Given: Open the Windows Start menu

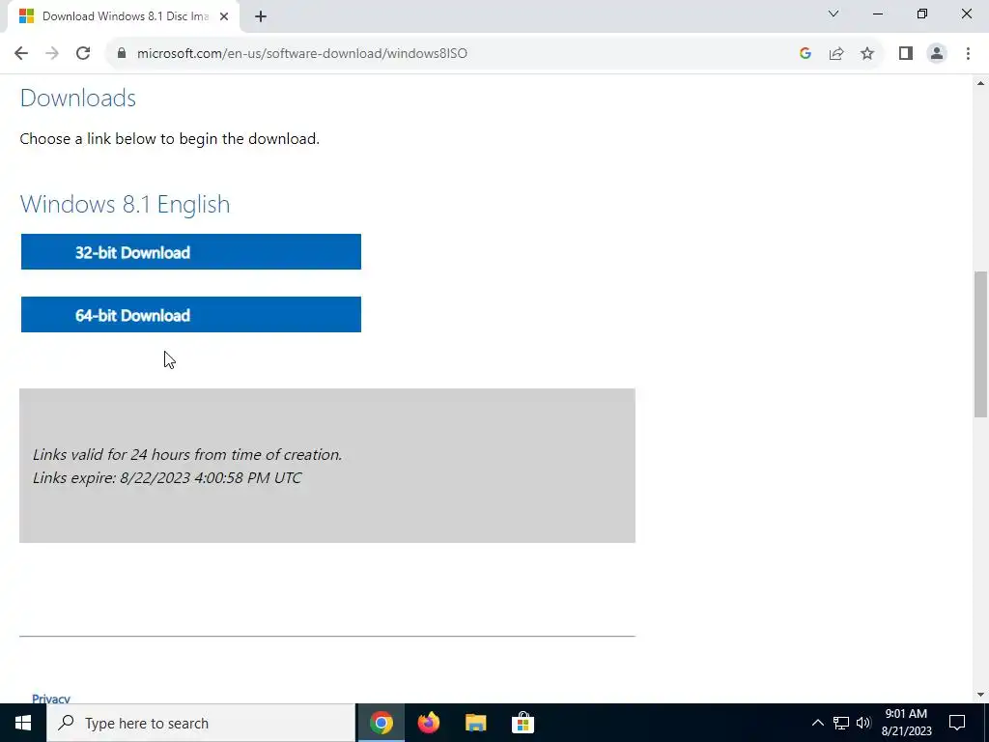Looking at the screenshot, I should (x=23, y=723).
